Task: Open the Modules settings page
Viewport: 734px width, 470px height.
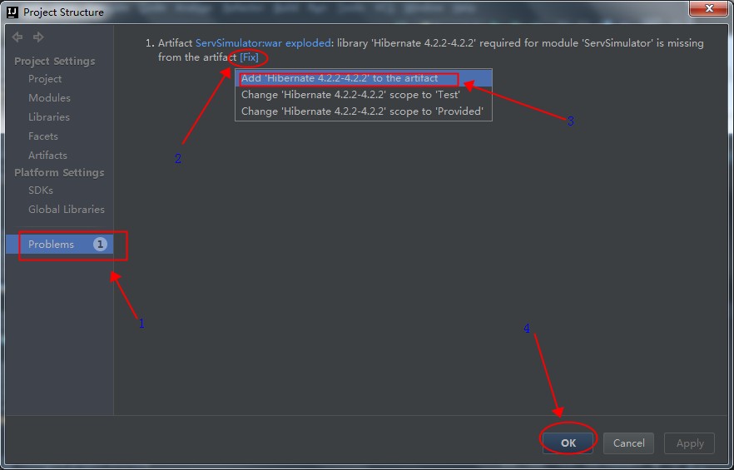Action: (x=49, y=98)
